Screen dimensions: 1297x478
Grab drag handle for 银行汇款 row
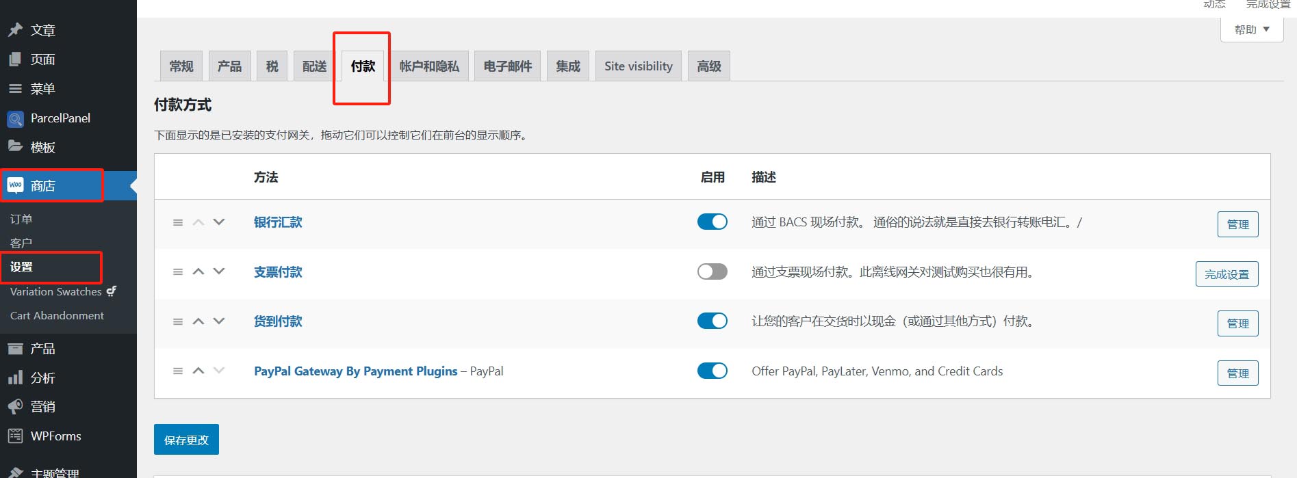coord(178,222)
